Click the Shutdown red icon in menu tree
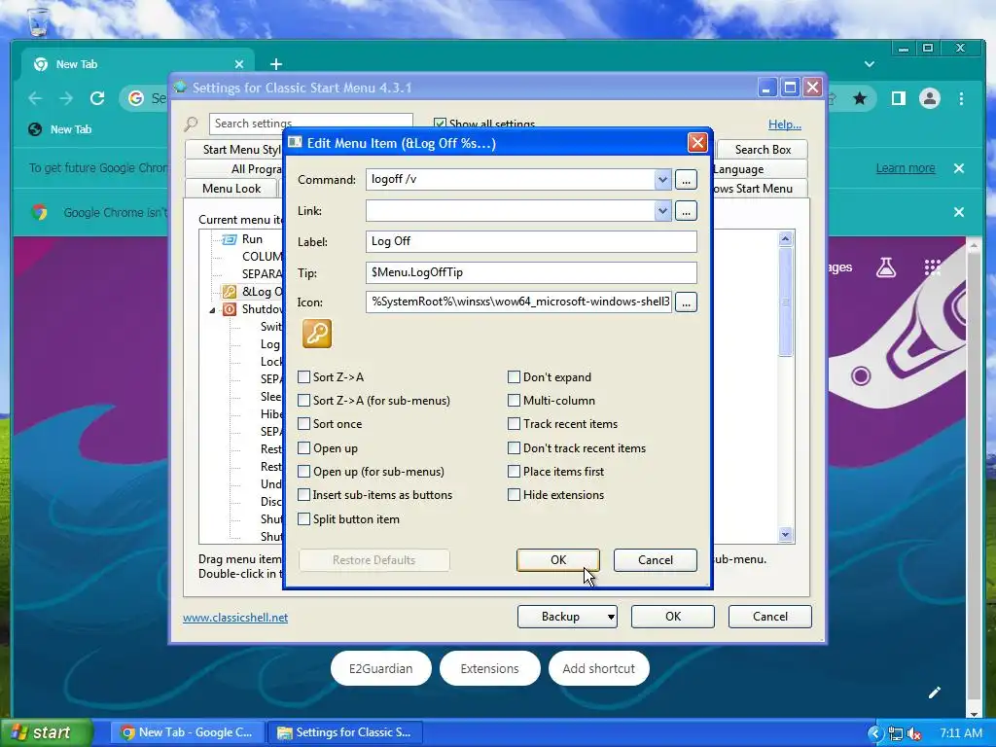This screenshot has height=747, width=996. (x=230, y=309)
